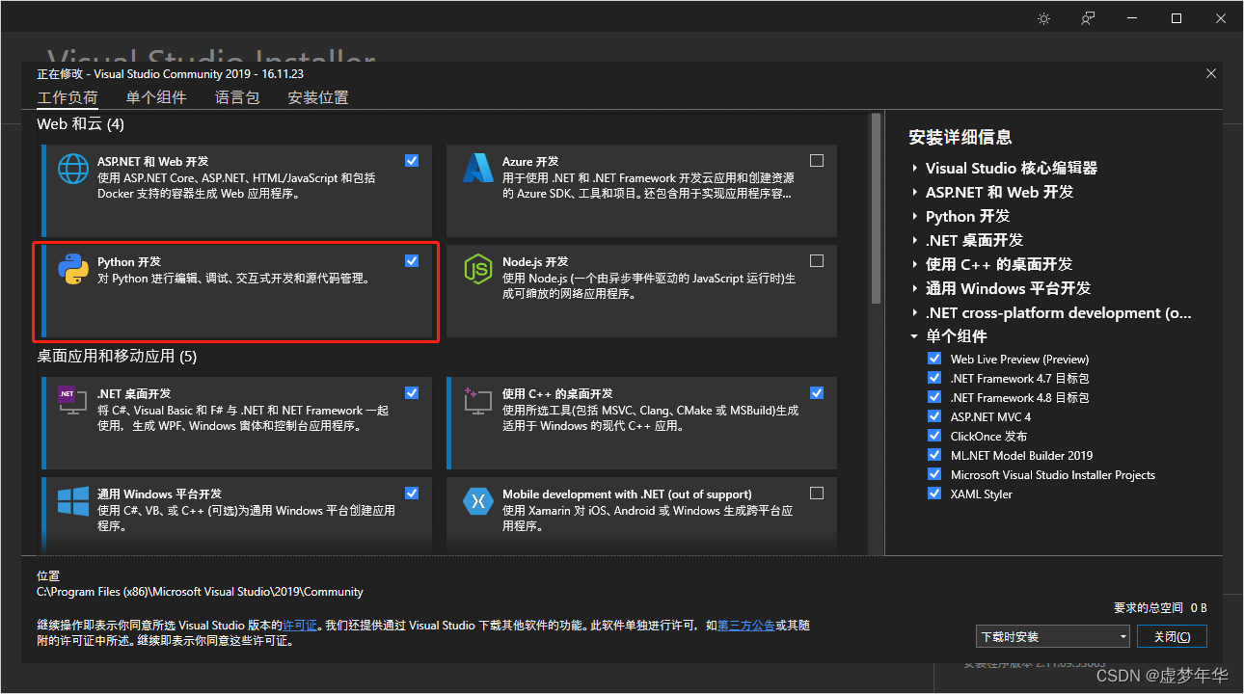Uncheck ASP.NET 和 Web 开发 workload

[x=412, y=160]
